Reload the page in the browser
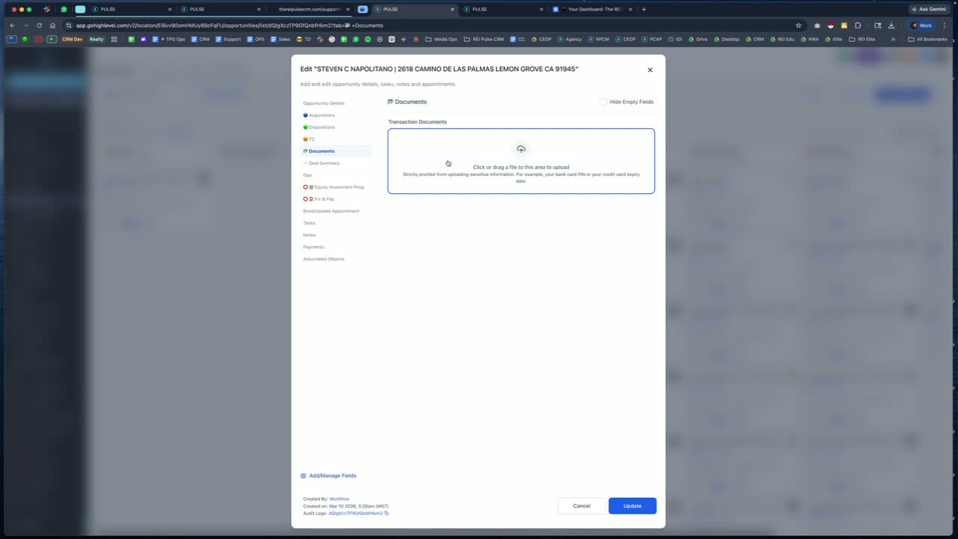The image size is (958, 539). (39, 25)
